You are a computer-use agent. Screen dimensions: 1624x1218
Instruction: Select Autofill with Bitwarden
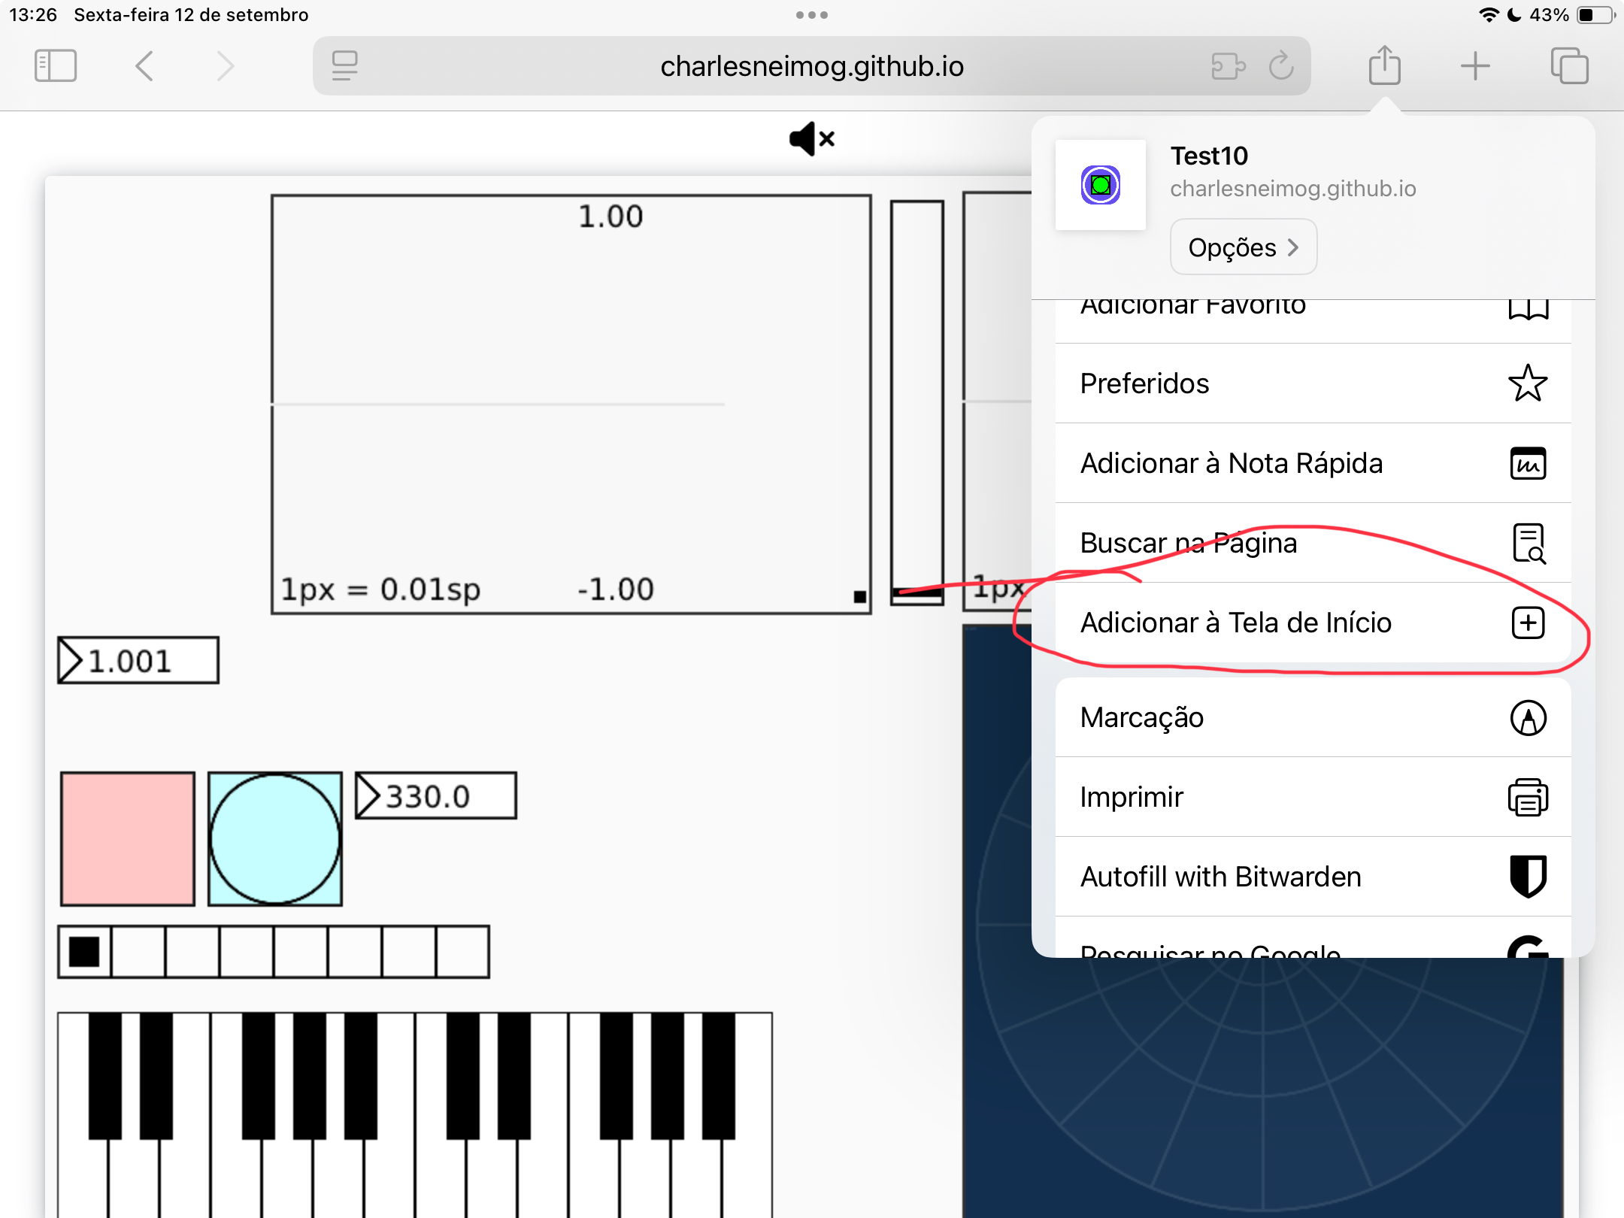coord(1313,877)
